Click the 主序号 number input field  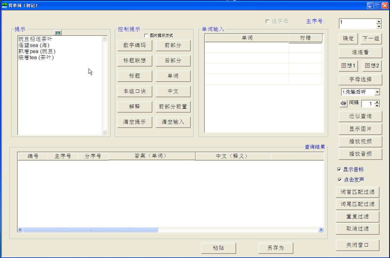click(358, 24)
